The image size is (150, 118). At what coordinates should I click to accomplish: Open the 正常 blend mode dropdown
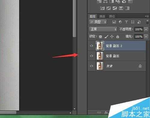[103, 29]
